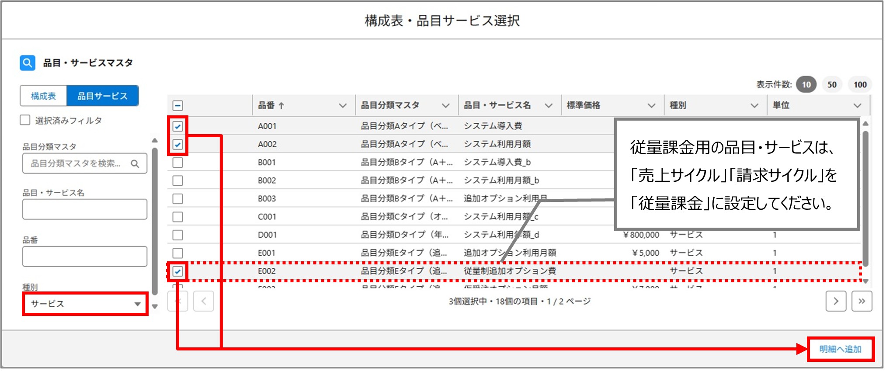Enable the 選択済みフィルタ checkbox

click(25, 120)
